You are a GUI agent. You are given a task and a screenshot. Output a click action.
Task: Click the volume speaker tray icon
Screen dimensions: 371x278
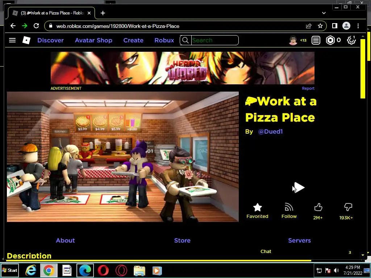pos(336,270)
